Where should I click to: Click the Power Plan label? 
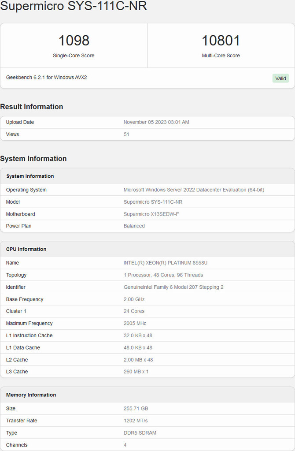click(18, 226)
